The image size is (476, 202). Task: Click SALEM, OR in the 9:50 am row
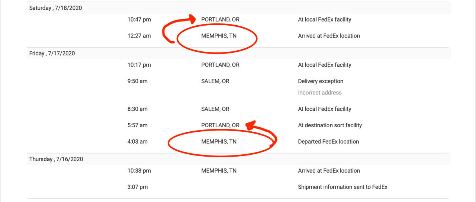coord(215,81)
